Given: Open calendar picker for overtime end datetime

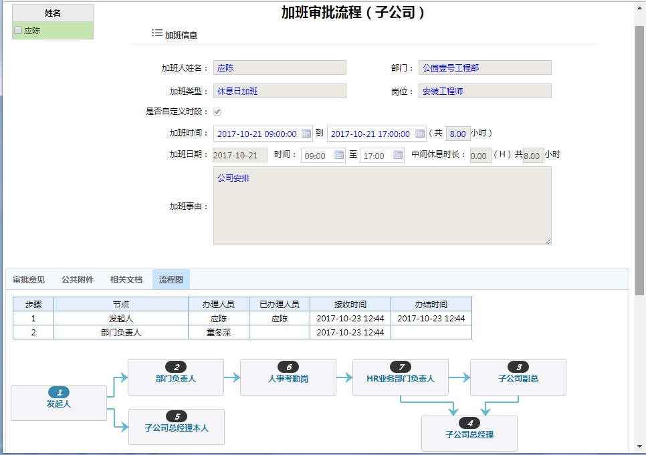Looking at the screenshot, I should click(x=420, y=134).
